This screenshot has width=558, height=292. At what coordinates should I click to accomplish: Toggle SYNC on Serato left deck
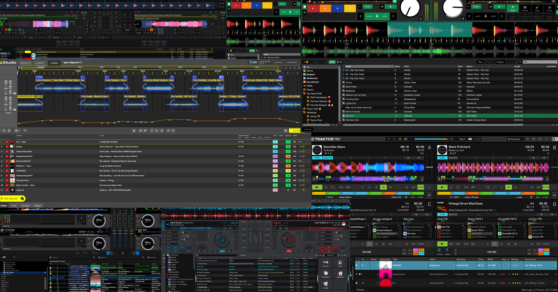point(367,6)
